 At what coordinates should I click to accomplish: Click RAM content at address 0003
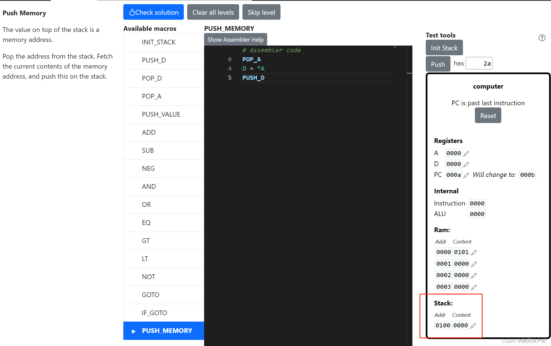pyautogui.click(x=461, y=287)
